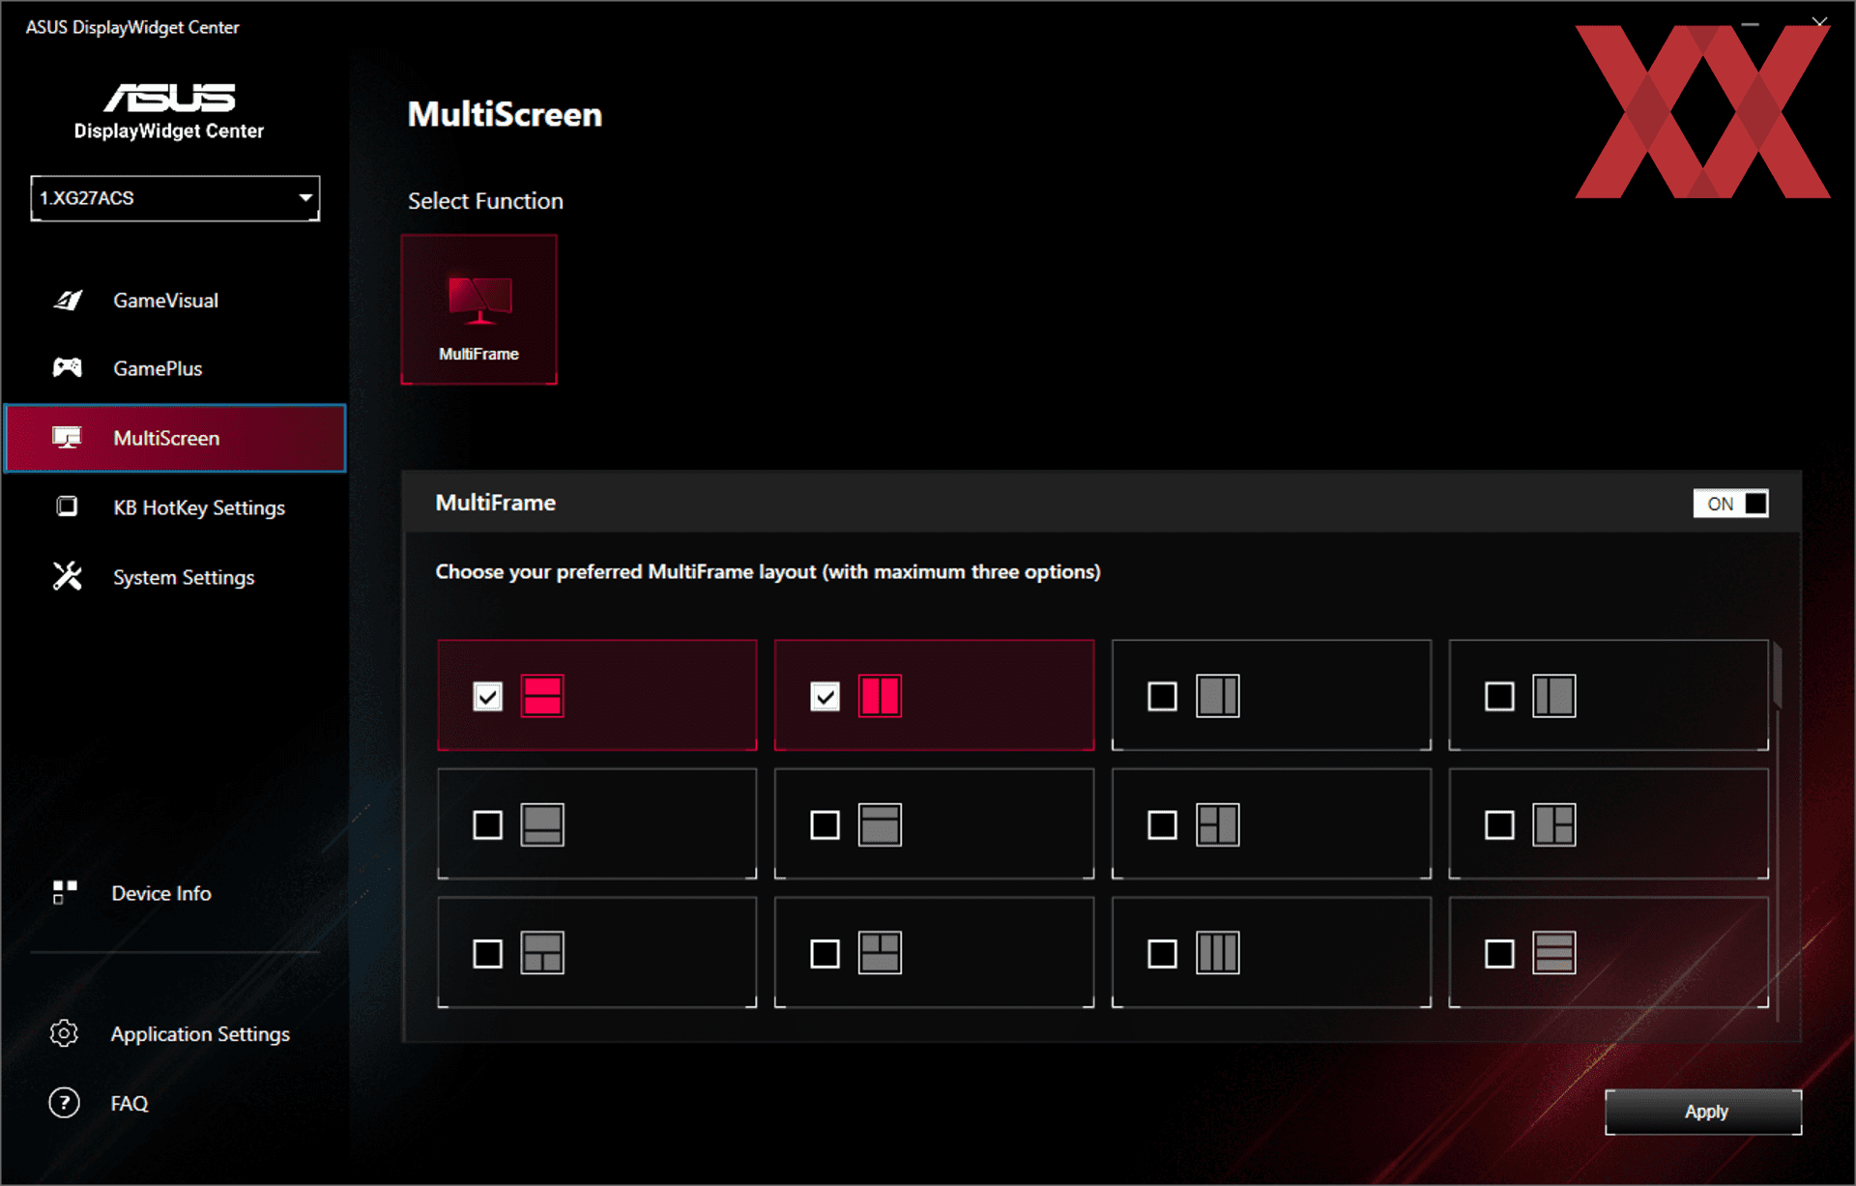Click the Apply button

(x=1703, y=1112)
